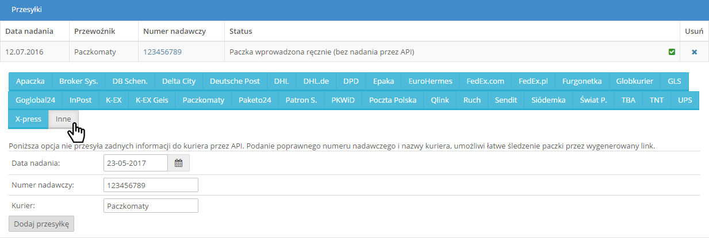
Task: Select the Paczkomaty carrier tab
Action: (x=204, y=100)
